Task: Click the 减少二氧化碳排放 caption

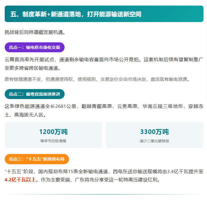Action: pyautogui.click(x=154, y=141)
